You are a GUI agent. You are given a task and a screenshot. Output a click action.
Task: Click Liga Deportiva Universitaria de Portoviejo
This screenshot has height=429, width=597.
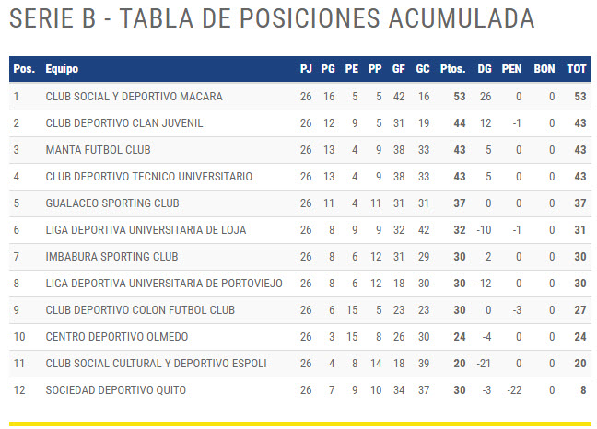[x=164, y=284]
